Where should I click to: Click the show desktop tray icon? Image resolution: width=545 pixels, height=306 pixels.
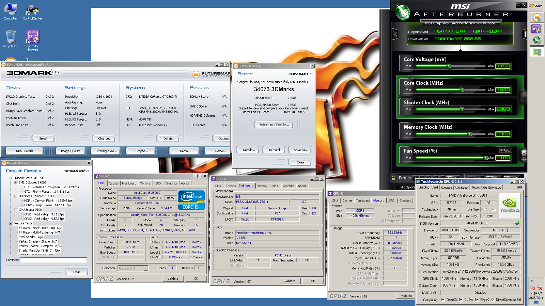pos(536,303)
